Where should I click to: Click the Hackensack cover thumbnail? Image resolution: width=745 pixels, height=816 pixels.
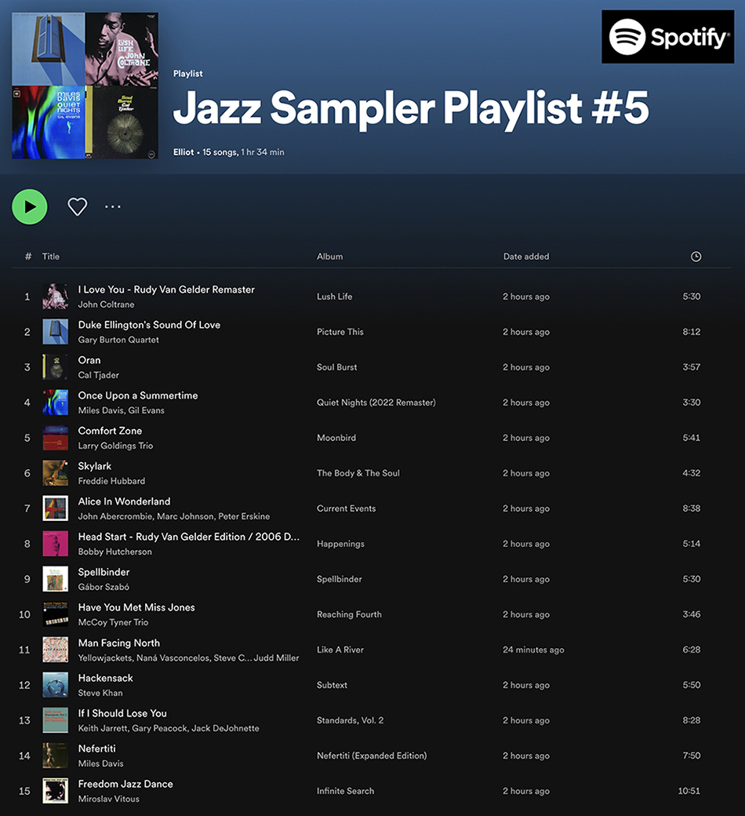point(55,686)
